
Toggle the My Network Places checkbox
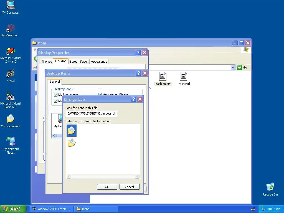pos(100,94)
